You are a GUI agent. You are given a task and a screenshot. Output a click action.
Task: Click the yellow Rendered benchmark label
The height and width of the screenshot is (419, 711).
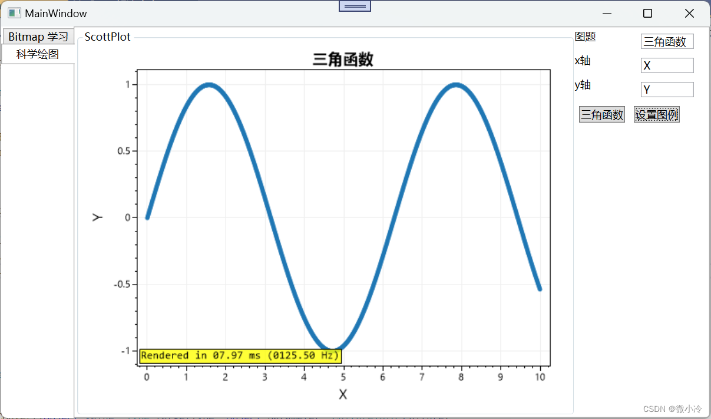click(239, 355)
